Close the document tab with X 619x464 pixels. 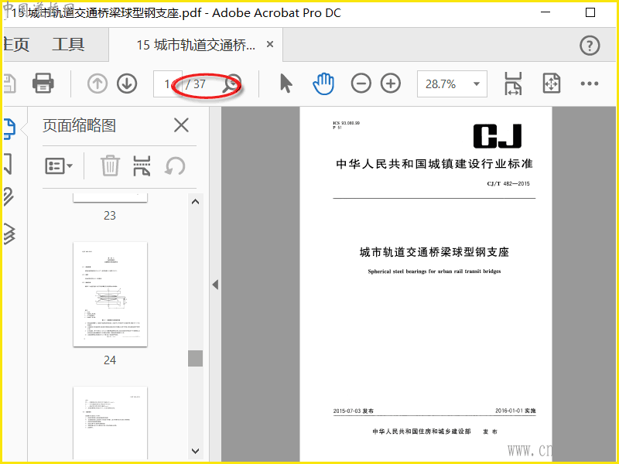pyautogui.click(x=270, y=44)
